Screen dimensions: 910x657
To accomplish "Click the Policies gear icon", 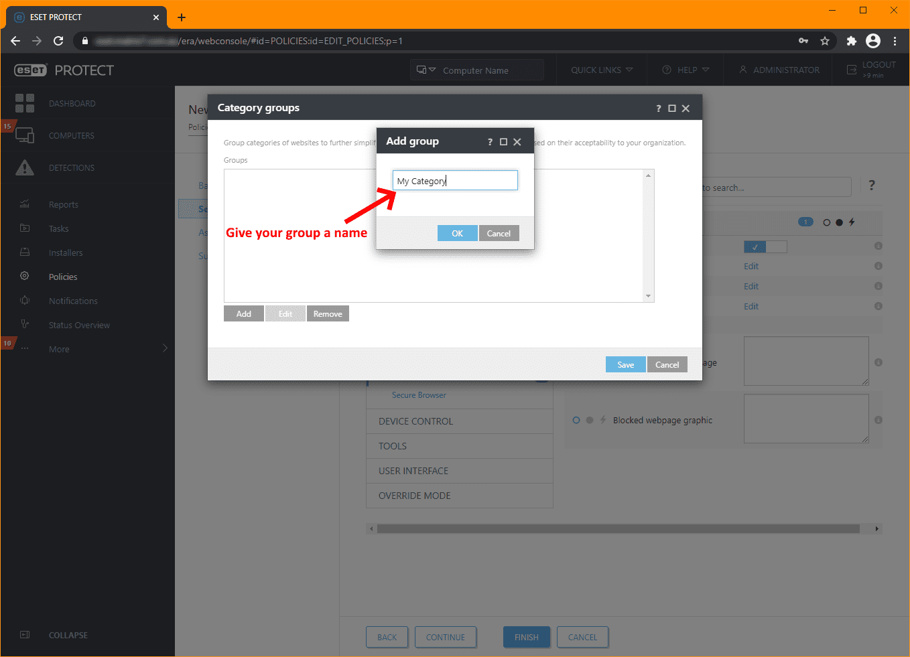I will coord(25,276).
